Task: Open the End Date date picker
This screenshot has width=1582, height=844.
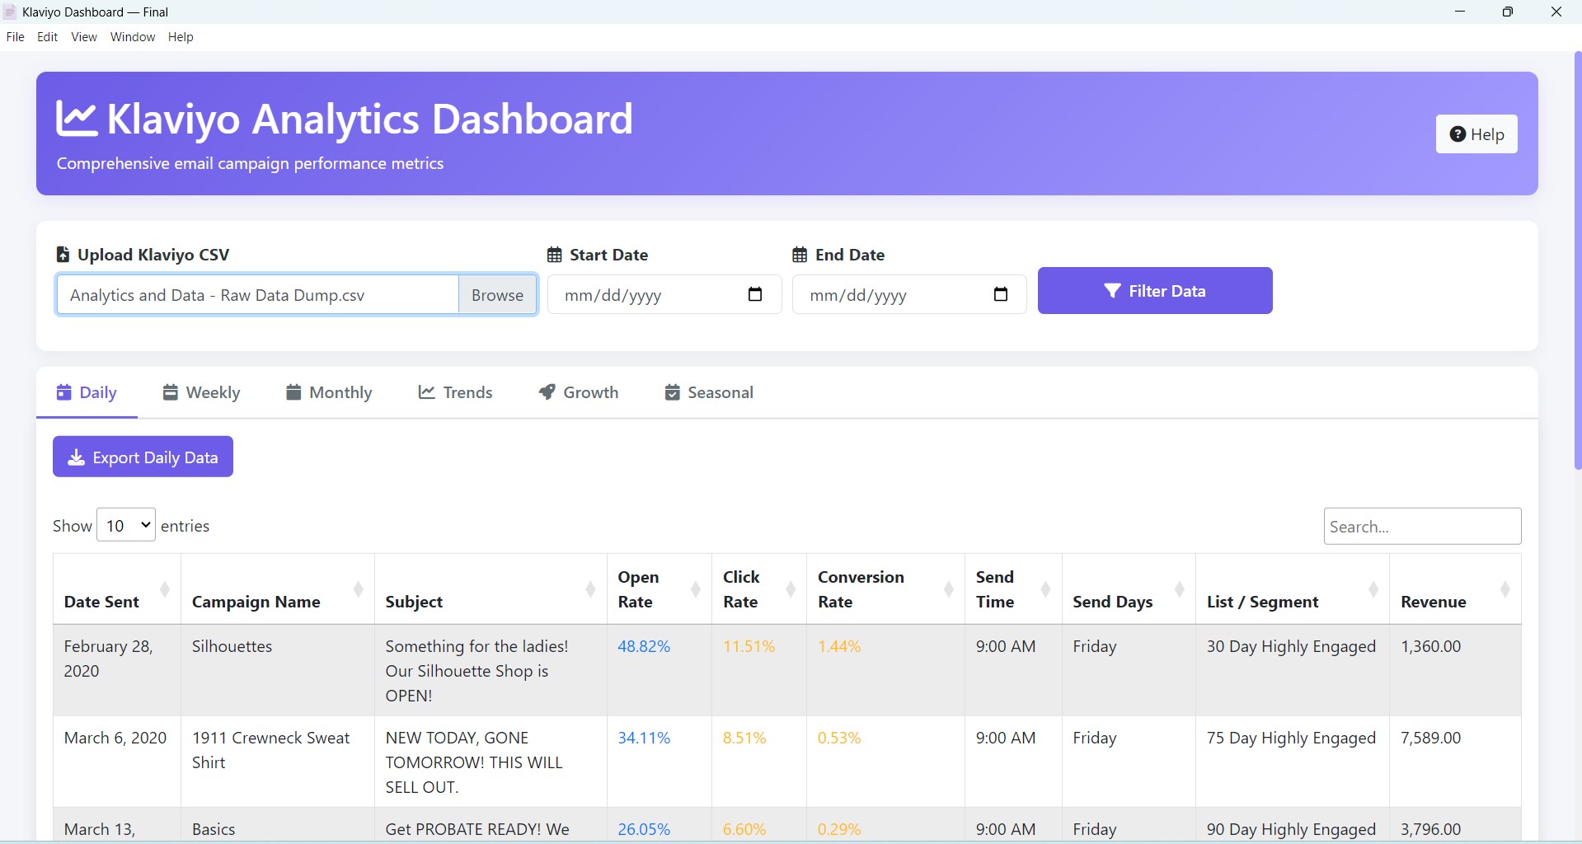Action: [1000, 294]
